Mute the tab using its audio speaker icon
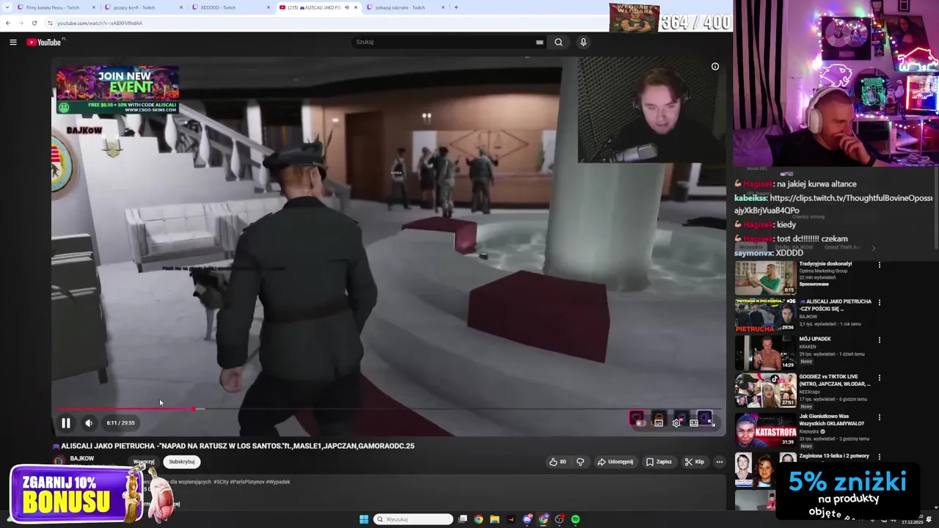 coord(347,7)
